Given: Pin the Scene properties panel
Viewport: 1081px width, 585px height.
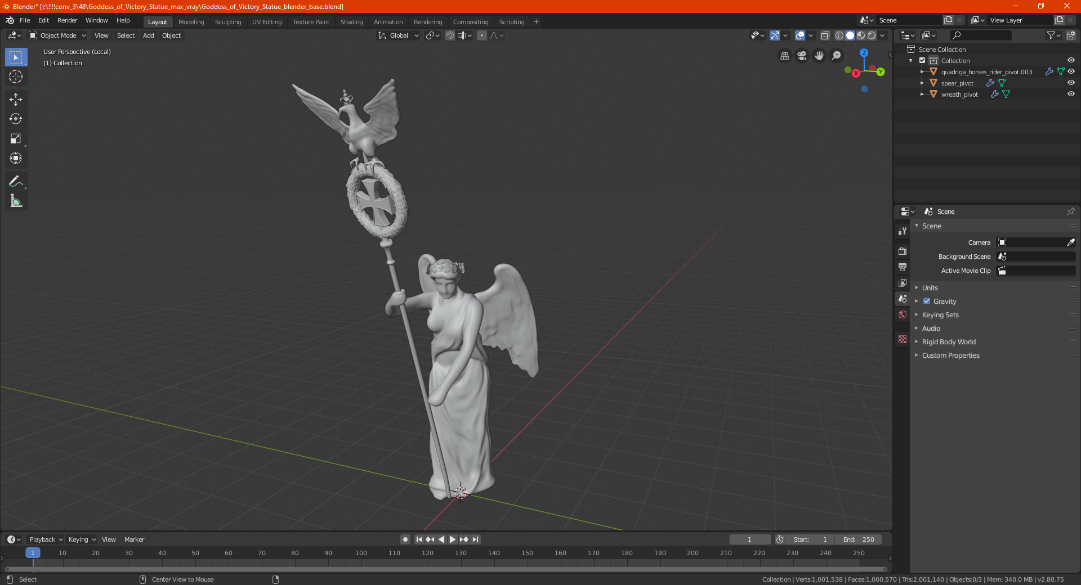Looking at the screenshot, I should pyautogui.click(x=1070, y=211).
